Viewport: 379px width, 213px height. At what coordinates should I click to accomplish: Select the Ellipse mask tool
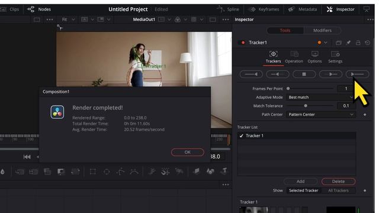[107, 172]
